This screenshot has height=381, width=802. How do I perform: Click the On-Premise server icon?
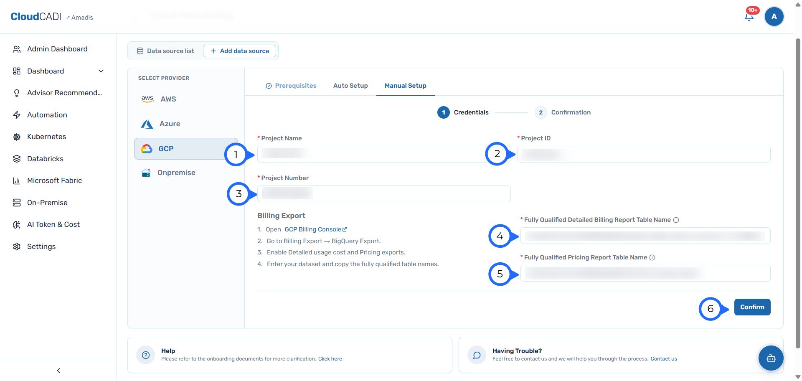(17, 203)
